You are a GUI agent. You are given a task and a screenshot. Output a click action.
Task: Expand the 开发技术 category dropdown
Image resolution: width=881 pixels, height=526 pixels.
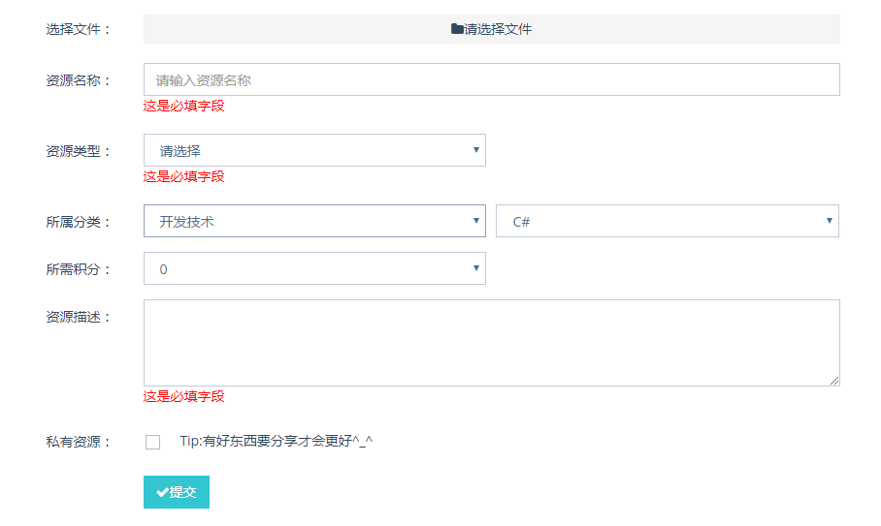tap(314, 221)
